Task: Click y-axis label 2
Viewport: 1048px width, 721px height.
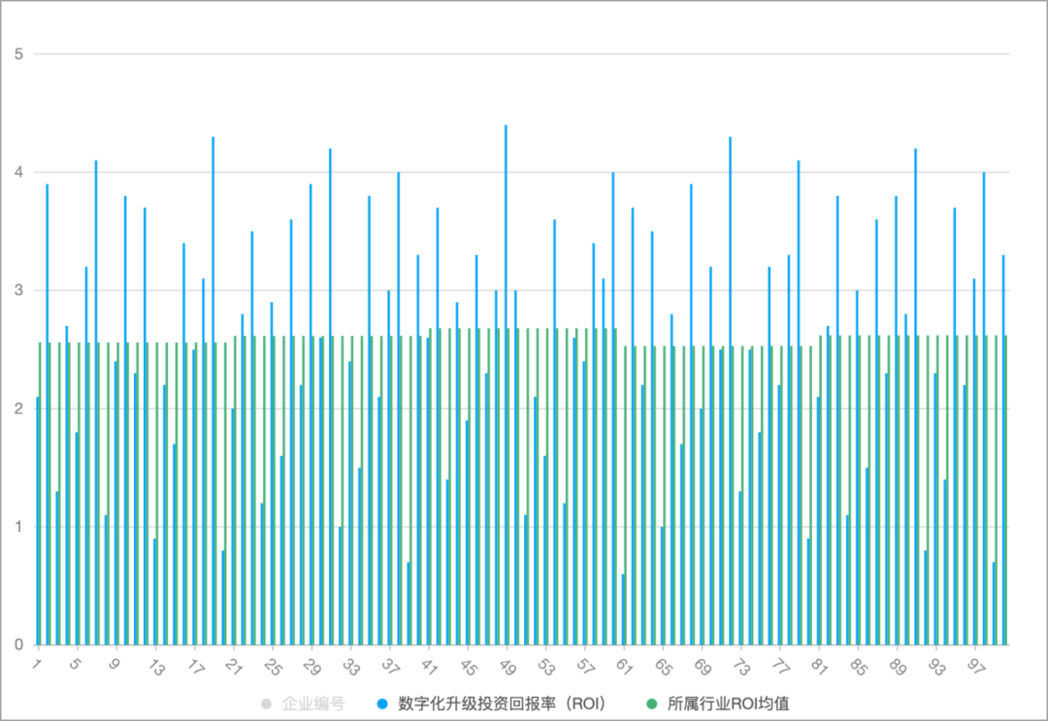Action: (18, 409)
